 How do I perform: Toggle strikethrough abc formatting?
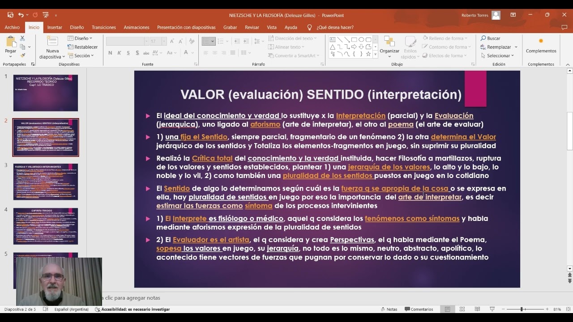click(145, 53)
